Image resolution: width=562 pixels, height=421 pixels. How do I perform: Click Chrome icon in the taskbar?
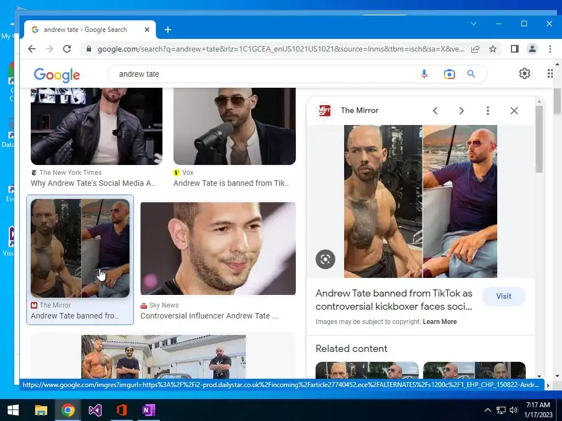pyautogui.click(x=68, y=410)
